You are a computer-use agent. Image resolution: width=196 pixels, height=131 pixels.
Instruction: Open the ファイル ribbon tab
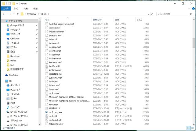[6, 9]
